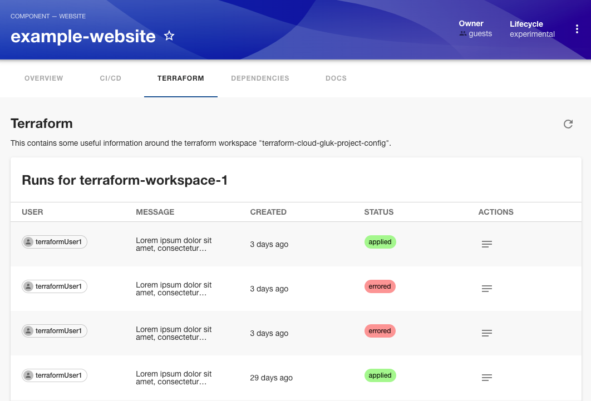Image resolution: width=591 pixels, height=401 pixels.
Task: Click the avatar inside the first terraformUser1 chip
Action: click(28, 241)
